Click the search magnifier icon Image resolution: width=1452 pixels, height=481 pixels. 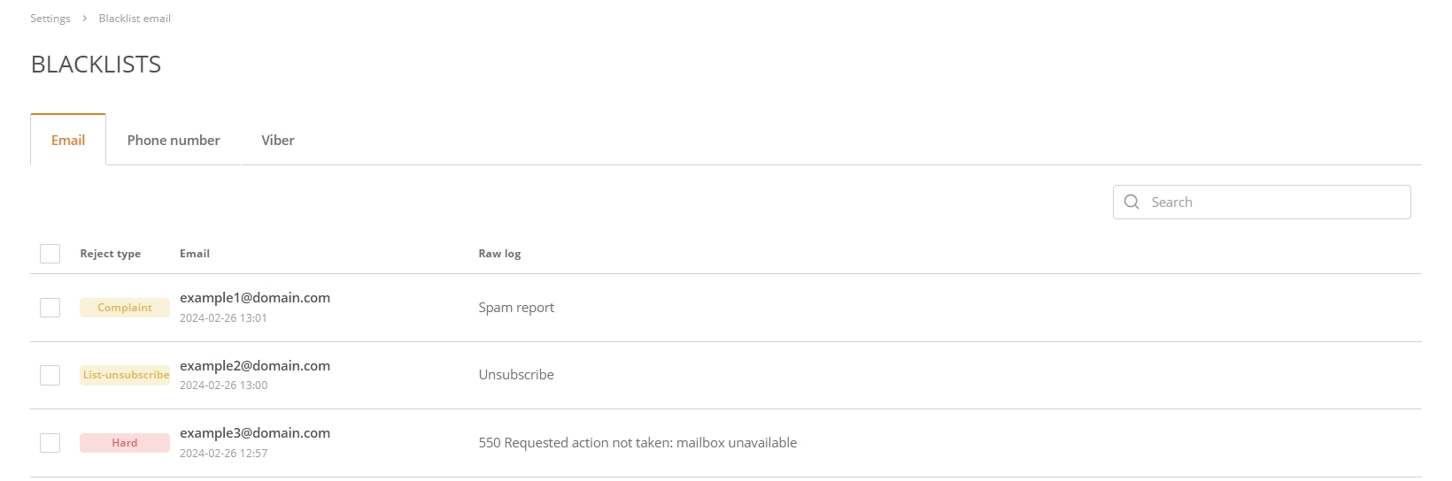tap(1131, 202)
